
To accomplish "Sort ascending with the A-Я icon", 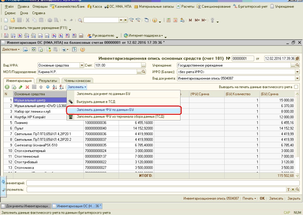I will [54, 87].
